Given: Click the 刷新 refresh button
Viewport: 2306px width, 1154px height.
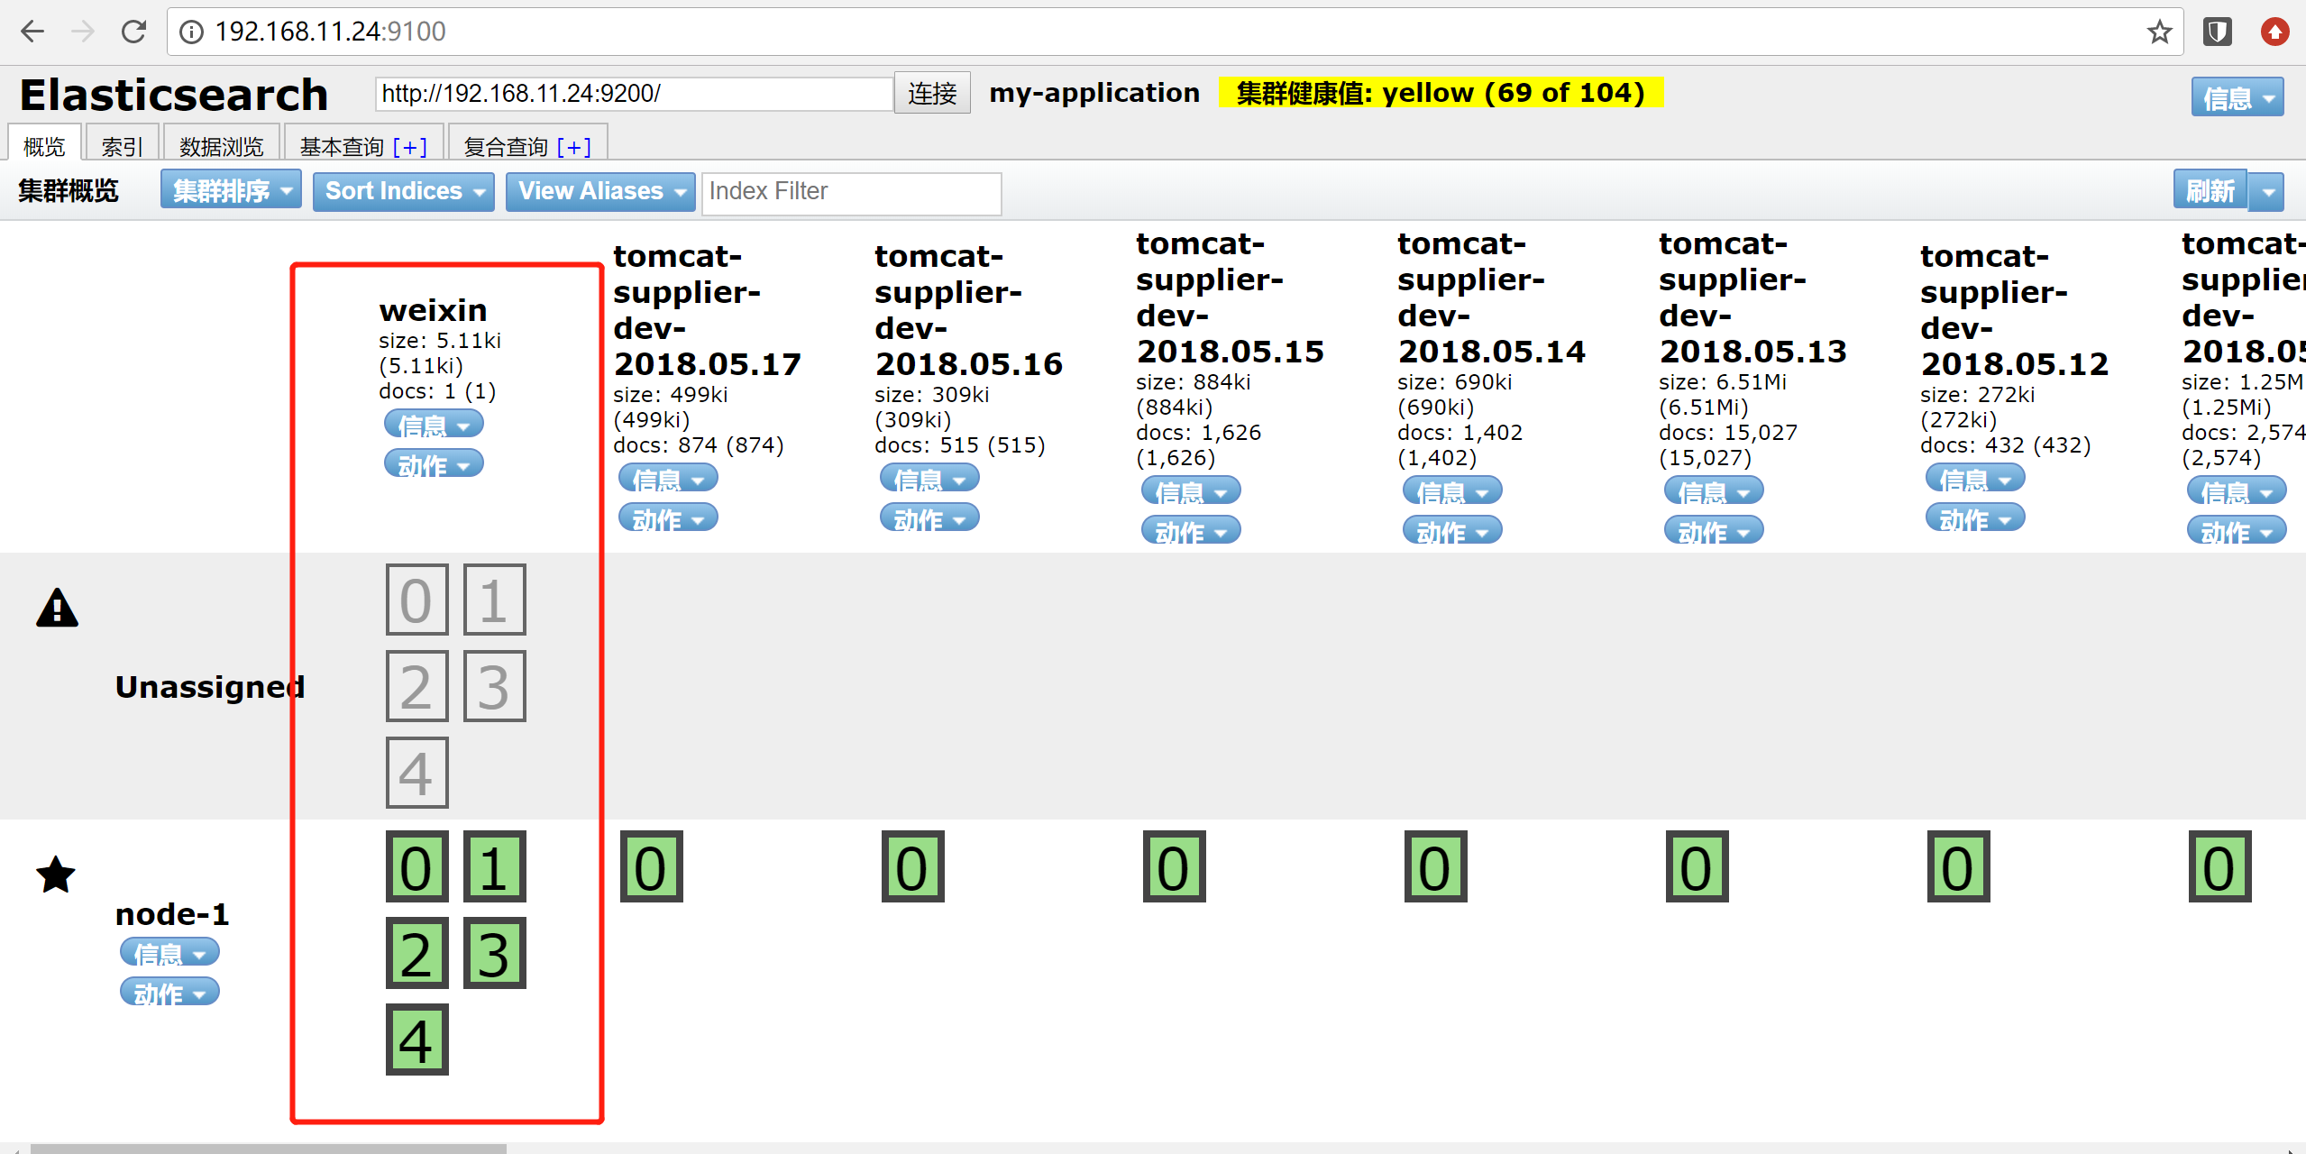Looking at the screenshot, I should (x=2210, y=190).
